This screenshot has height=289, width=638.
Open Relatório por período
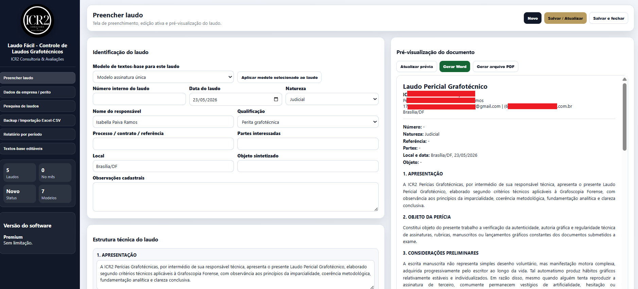[38, 134]
